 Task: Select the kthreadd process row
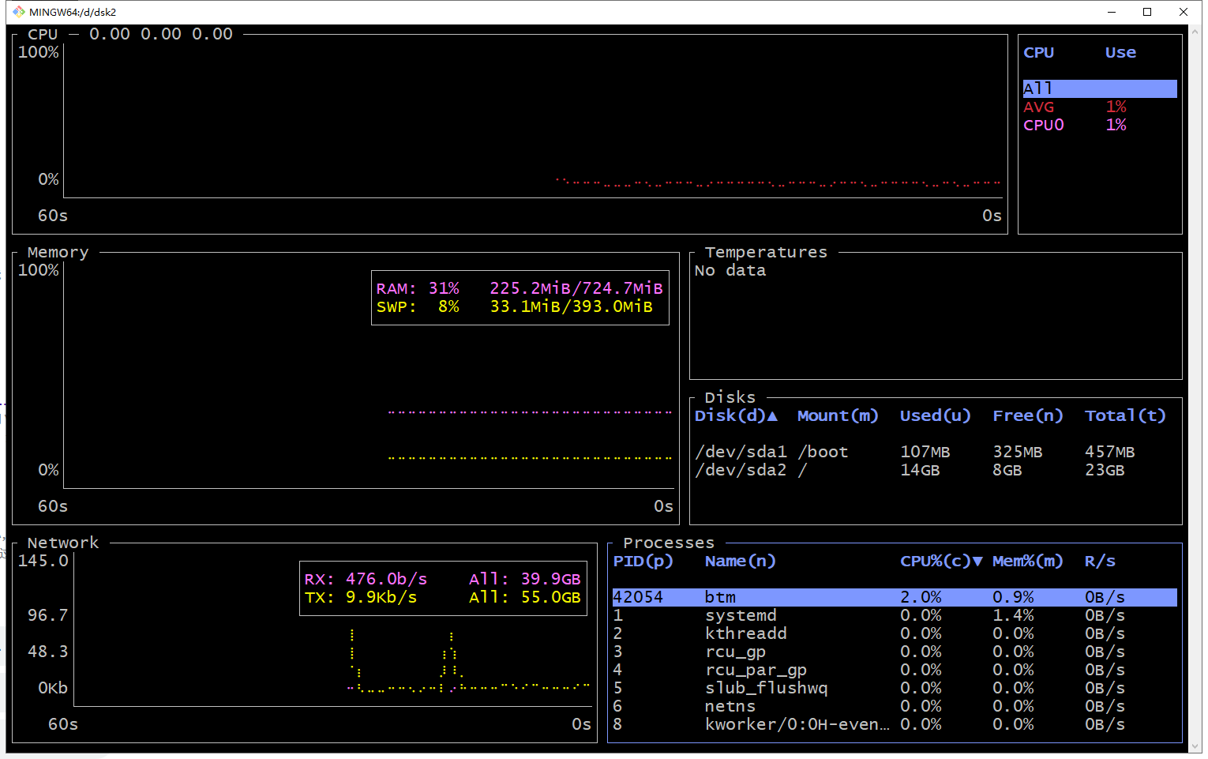tap(790, 633)
